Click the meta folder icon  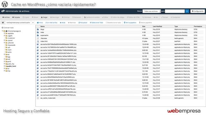click(38, 32)
